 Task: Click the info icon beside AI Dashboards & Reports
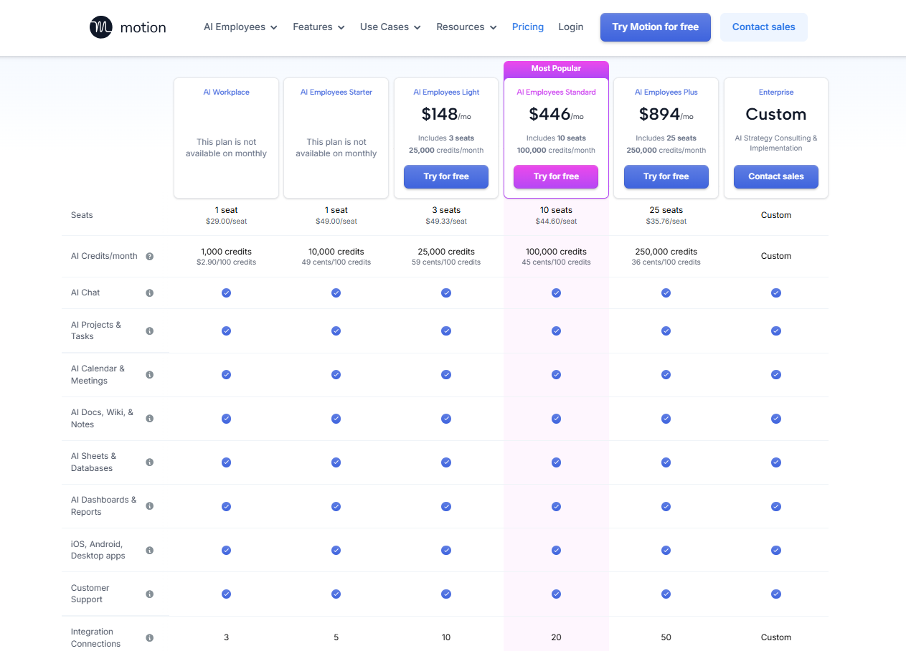150,505
